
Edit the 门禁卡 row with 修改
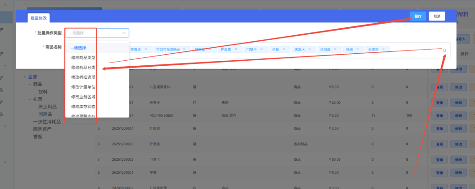point(458,159)
